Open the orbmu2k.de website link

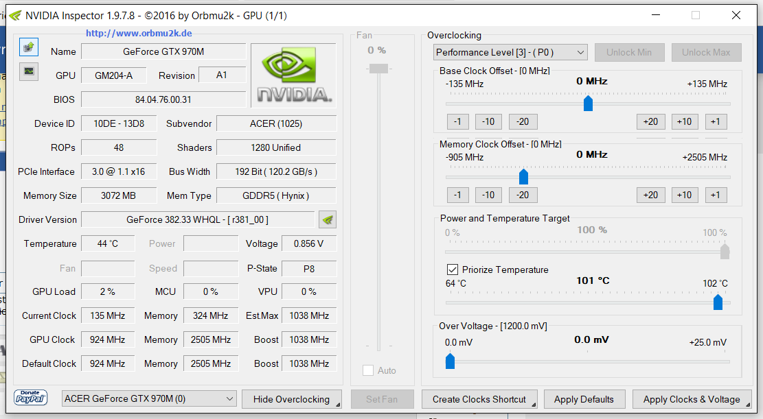139,33
